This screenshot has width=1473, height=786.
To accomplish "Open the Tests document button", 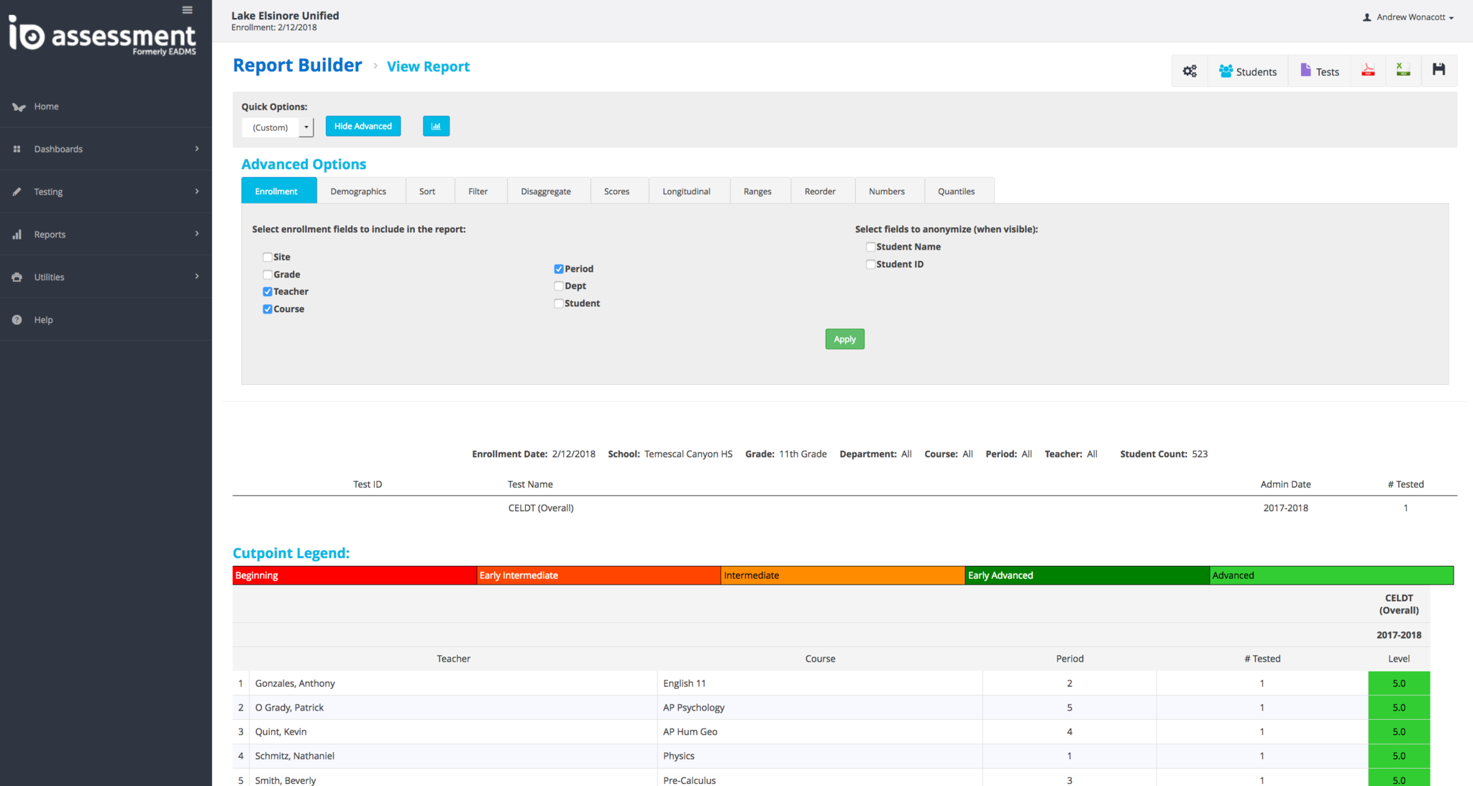I will point(1320,71).
